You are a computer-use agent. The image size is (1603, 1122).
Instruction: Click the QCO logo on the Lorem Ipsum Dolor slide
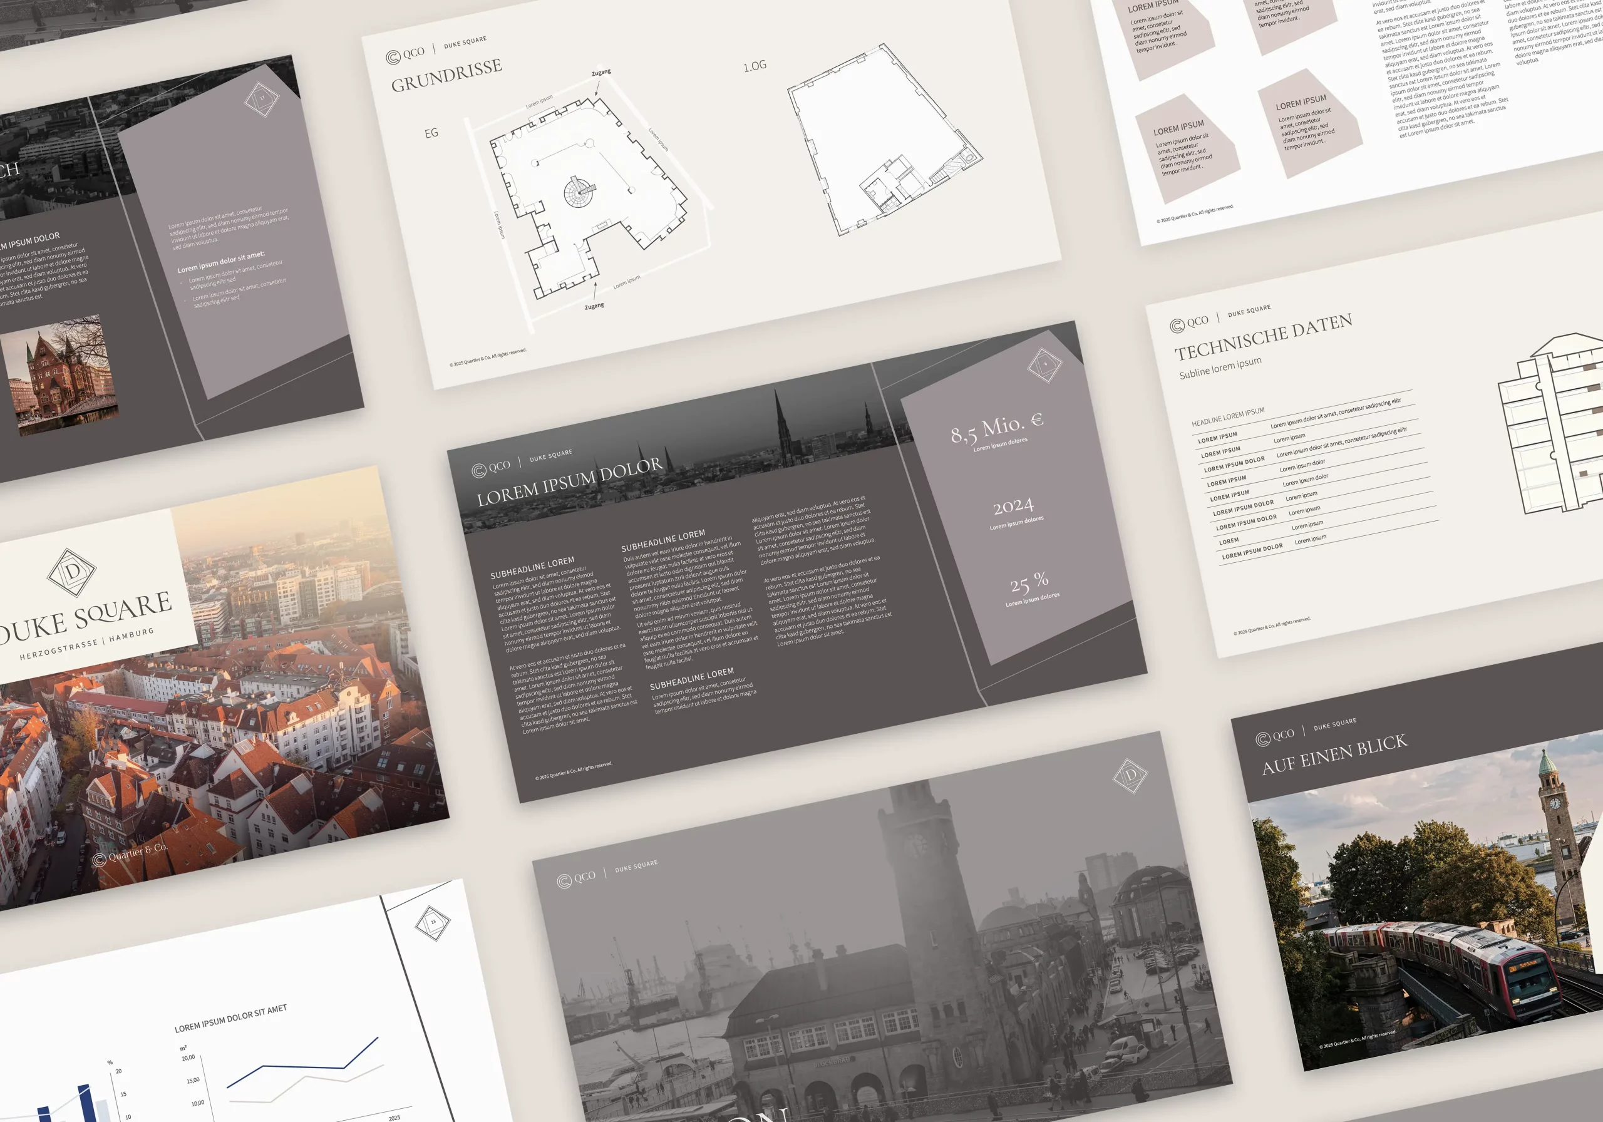pyautogui.click(x=491, y=468)
